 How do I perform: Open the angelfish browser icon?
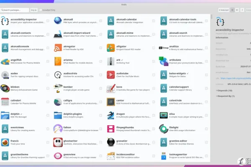5,61
